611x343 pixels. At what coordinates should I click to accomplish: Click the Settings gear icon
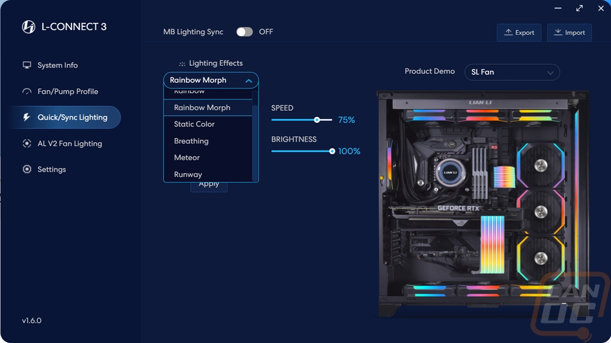(x=26, y=169)
